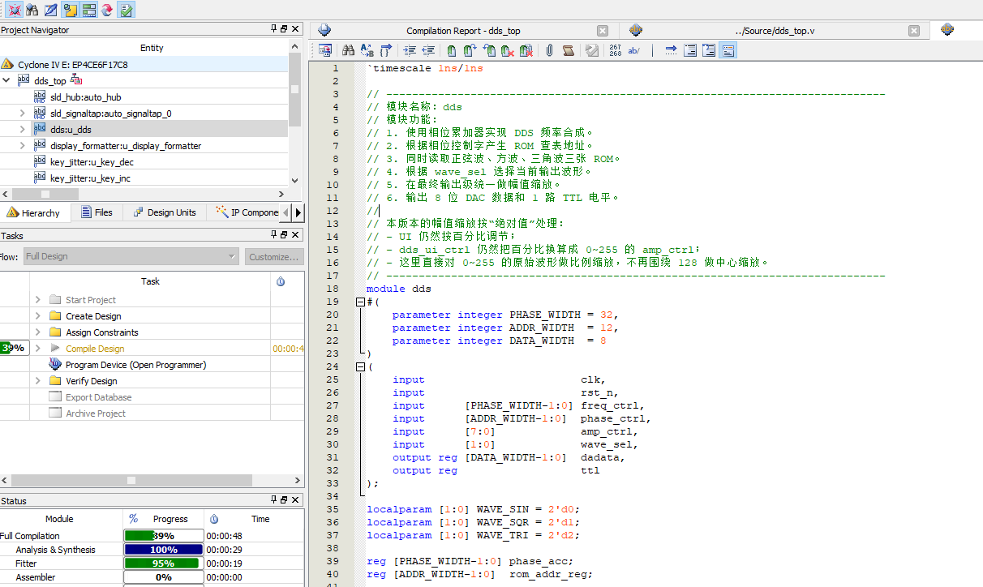
Task: Expand the Assign Constraints task
Action: coord(37,332)
